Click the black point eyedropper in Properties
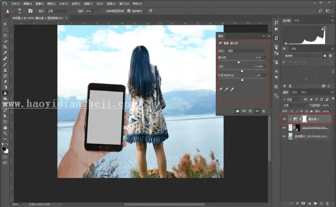 tap(221, 89)
